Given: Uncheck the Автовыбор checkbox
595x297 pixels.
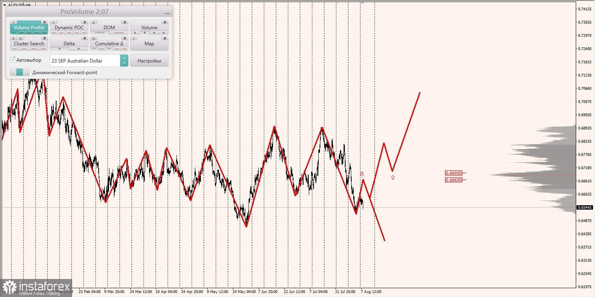Looking at the screenshot, I should pos(13,60).
